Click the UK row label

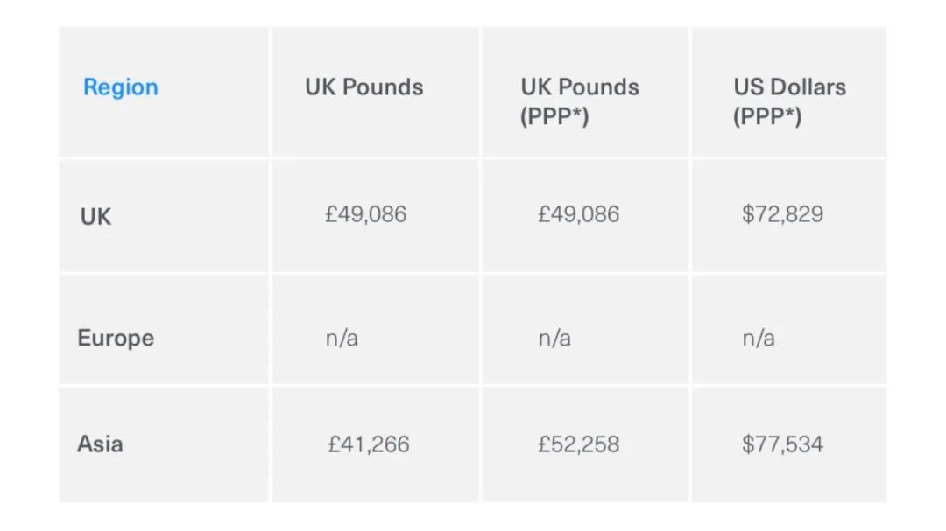(x=96, y=217)
